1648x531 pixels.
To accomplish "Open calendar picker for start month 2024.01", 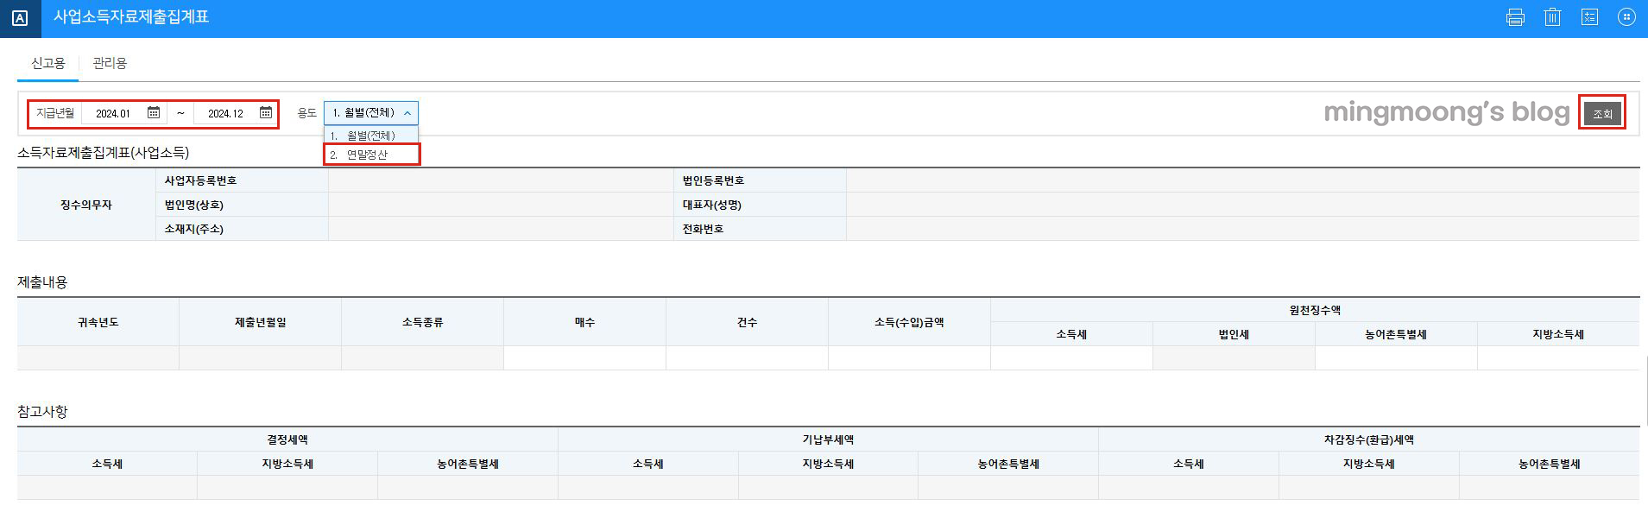I will [x=154, y=113].
